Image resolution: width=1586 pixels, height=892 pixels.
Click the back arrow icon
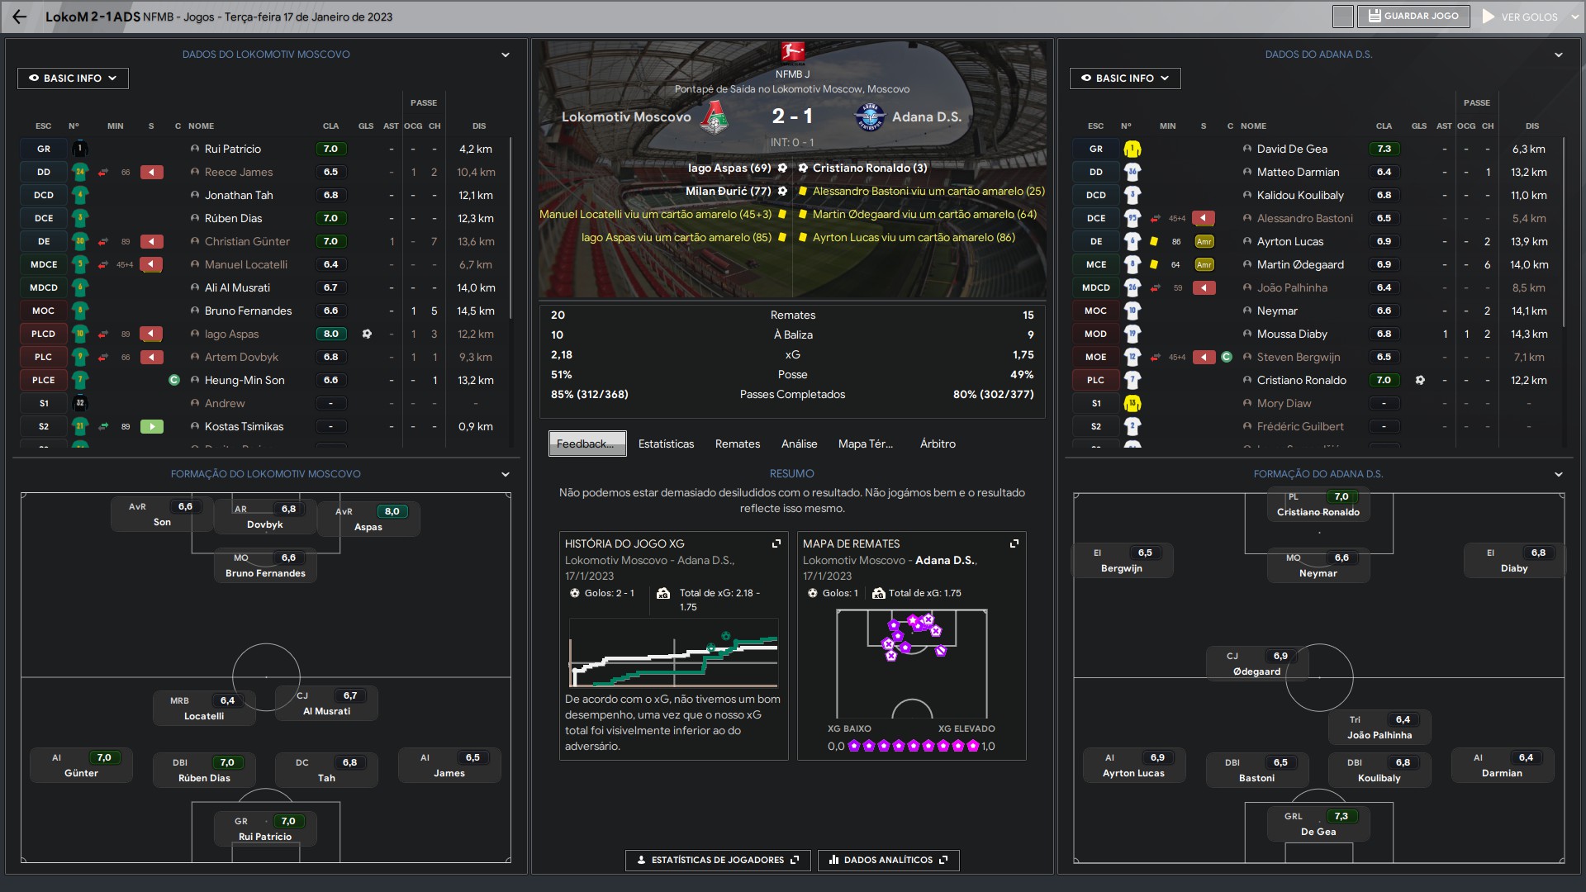tap(20, 17)
